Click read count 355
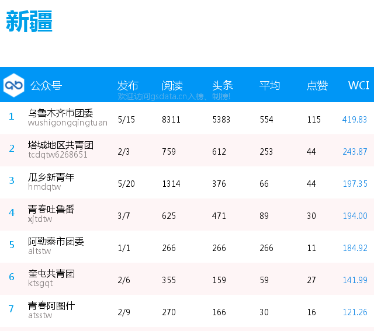This screenshot has height=331, width=374. pyautogui.click(x=169, y=280)
